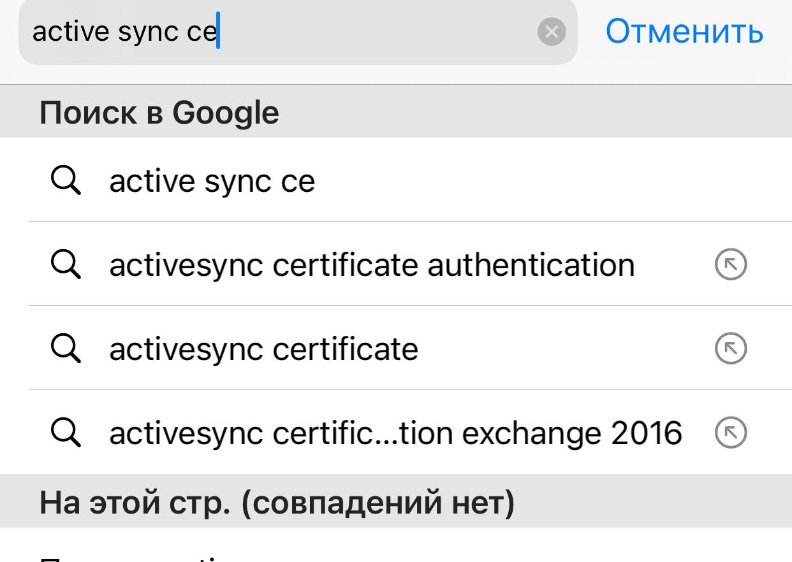Tap the arrow icon for "exchange 2016" suggestion

pyautogui.click(x=731, y=433)
